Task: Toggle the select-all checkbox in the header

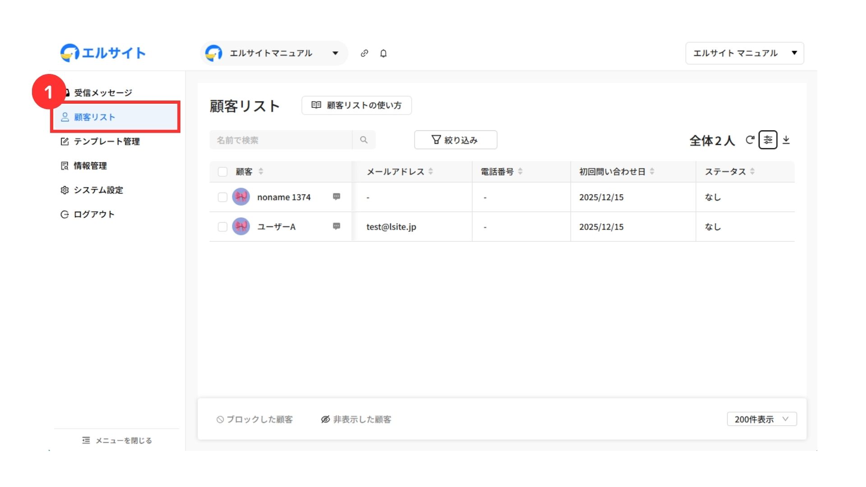Action: tap(222, 171)
